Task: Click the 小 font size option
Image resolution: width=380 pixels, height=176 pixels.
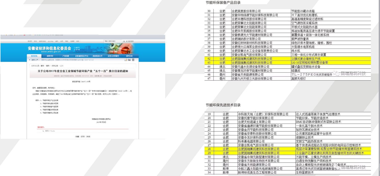Action: coord(100,76)
